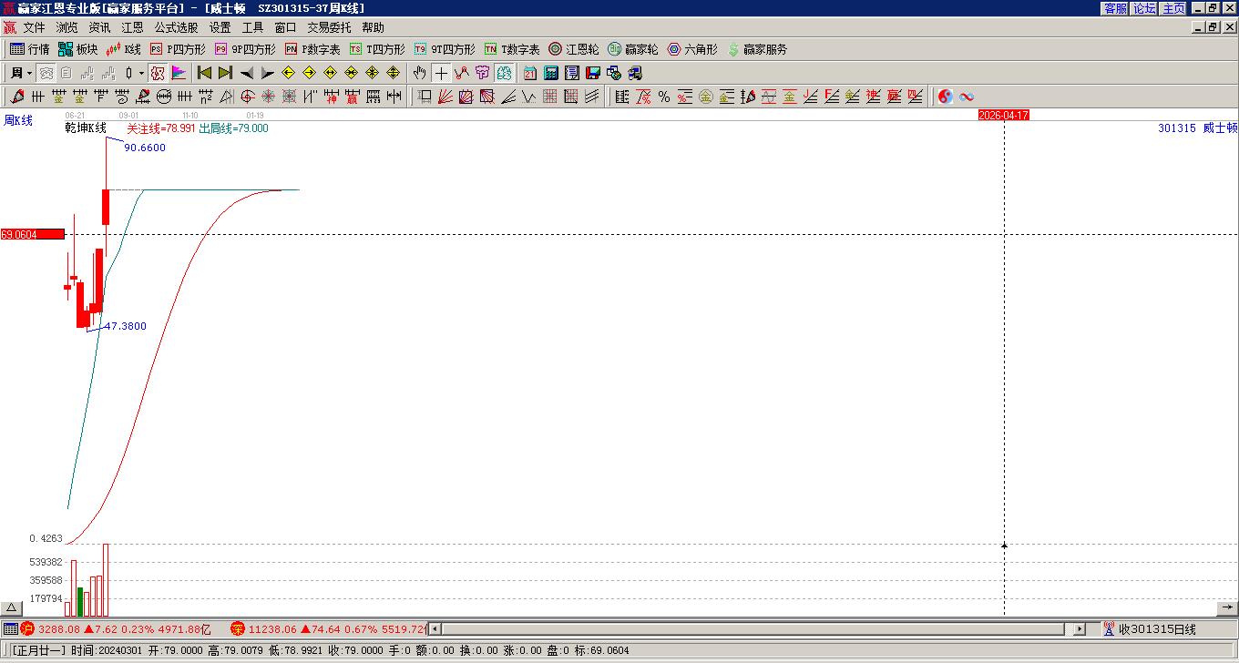Open the 江恩 menu

click(132, 27)
